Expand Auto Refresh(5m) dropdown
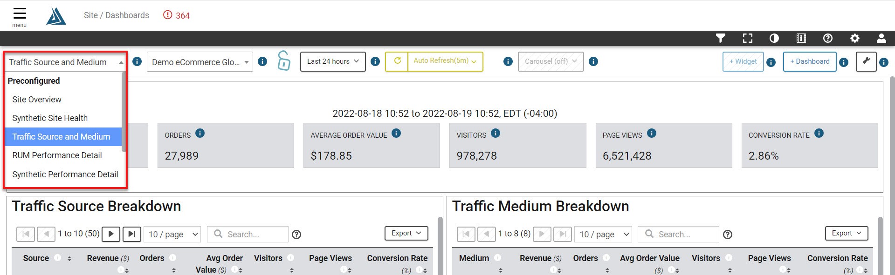 (445, 61)
